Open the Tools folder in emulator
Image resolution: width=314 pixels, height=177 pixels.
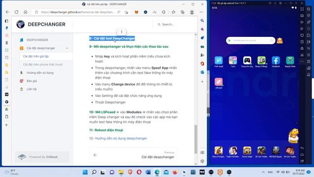tap(233, 61)
